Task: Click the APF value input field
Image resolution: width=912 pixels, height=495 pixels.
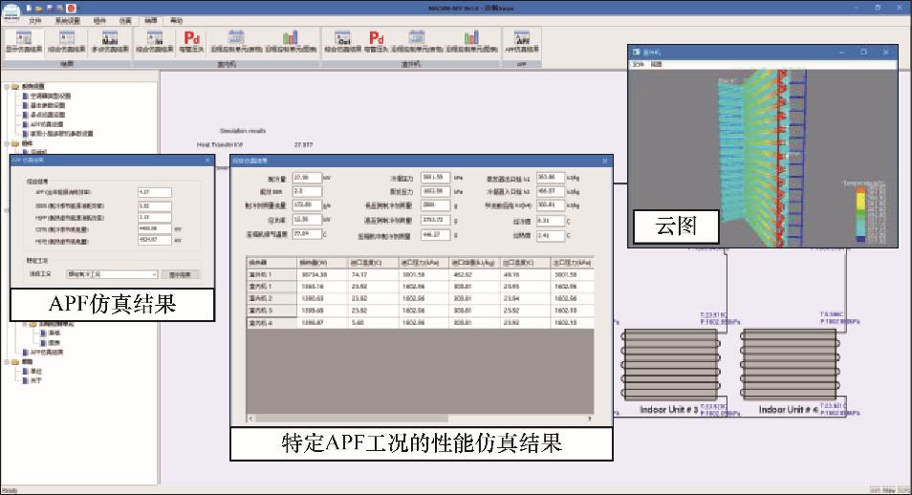Action: point(154,191)
